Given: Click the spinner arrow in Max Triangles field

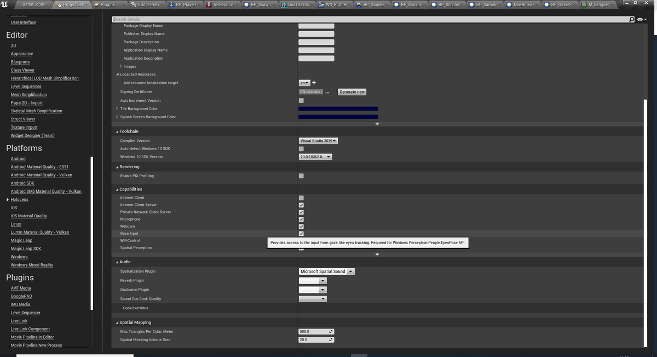Looking at the screenshot, I should 331,332.
